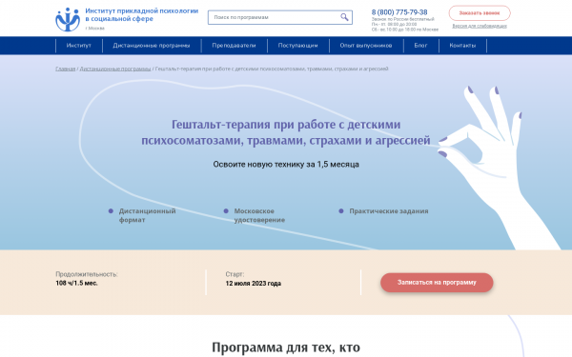The image size is (572, 357).
Task: Open the Преподаватели menu item
Action: (x=234, y=46)
